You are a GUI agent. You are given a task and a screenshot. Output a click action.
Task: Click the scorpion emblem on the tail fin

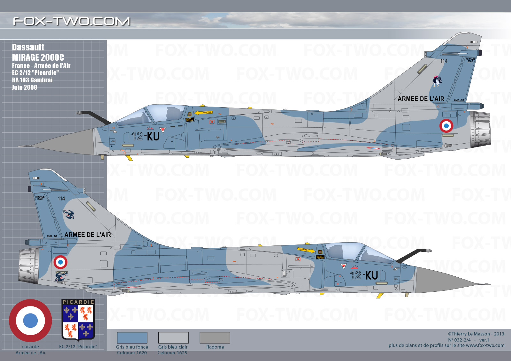tap(68, 214)
